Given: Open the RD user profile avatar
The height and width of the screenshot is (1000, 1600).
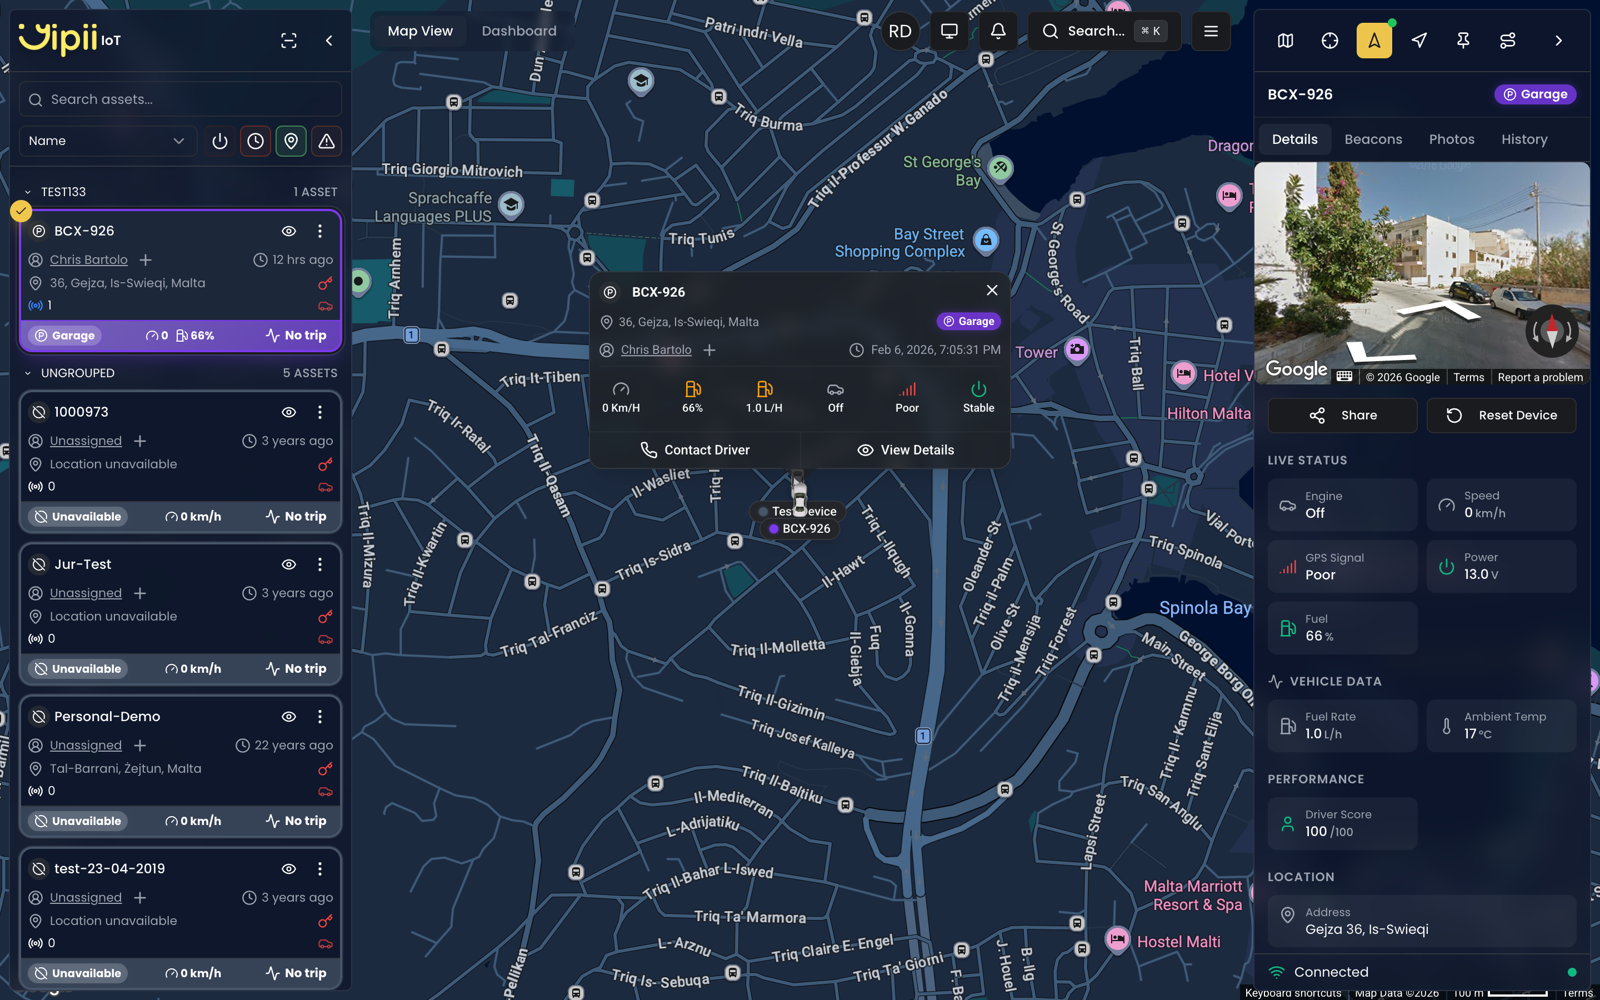Looking at the screenshot, I should (x=900, y=31).
